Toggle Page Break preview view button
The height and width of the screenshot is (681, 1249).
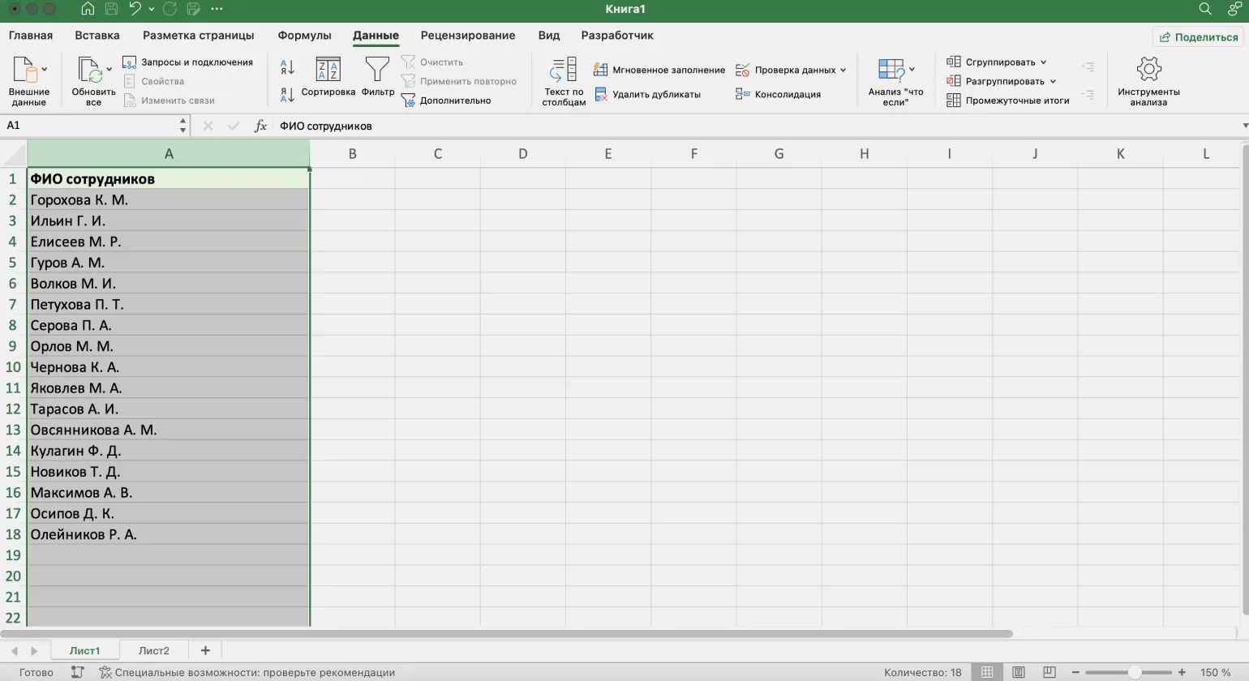pos(1049,672)
